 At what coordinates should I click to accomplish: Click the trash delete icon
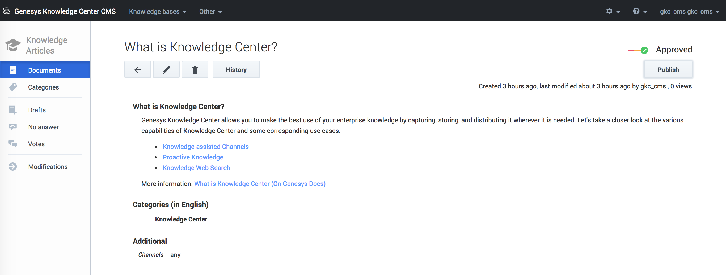(195, 70)
